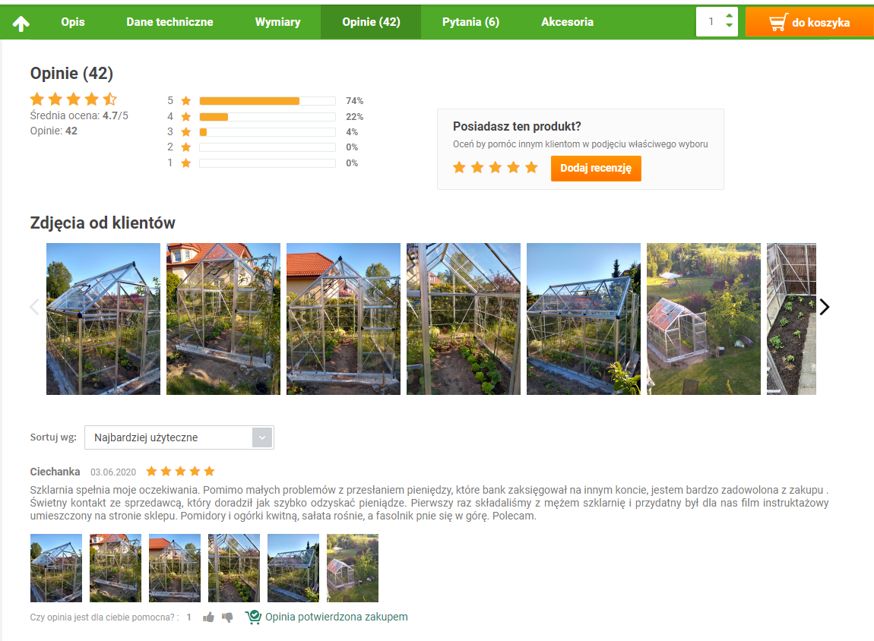
Task: Add product with 'do koszyka' button
Action: point(809,22)
